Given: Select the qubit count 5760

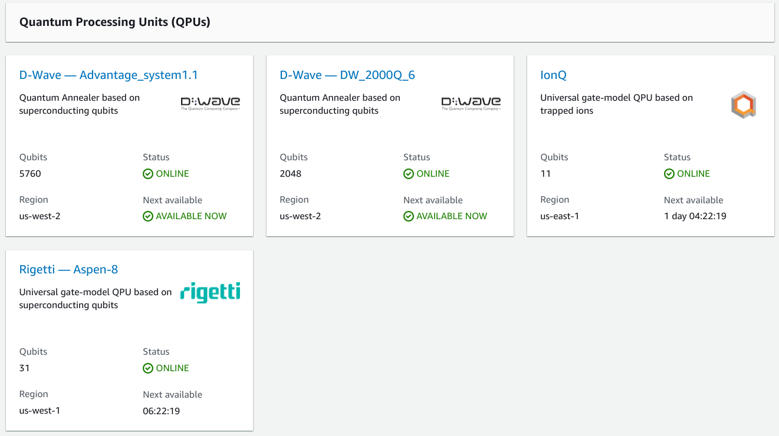Looking at the screenshot, I should point(30,174).
